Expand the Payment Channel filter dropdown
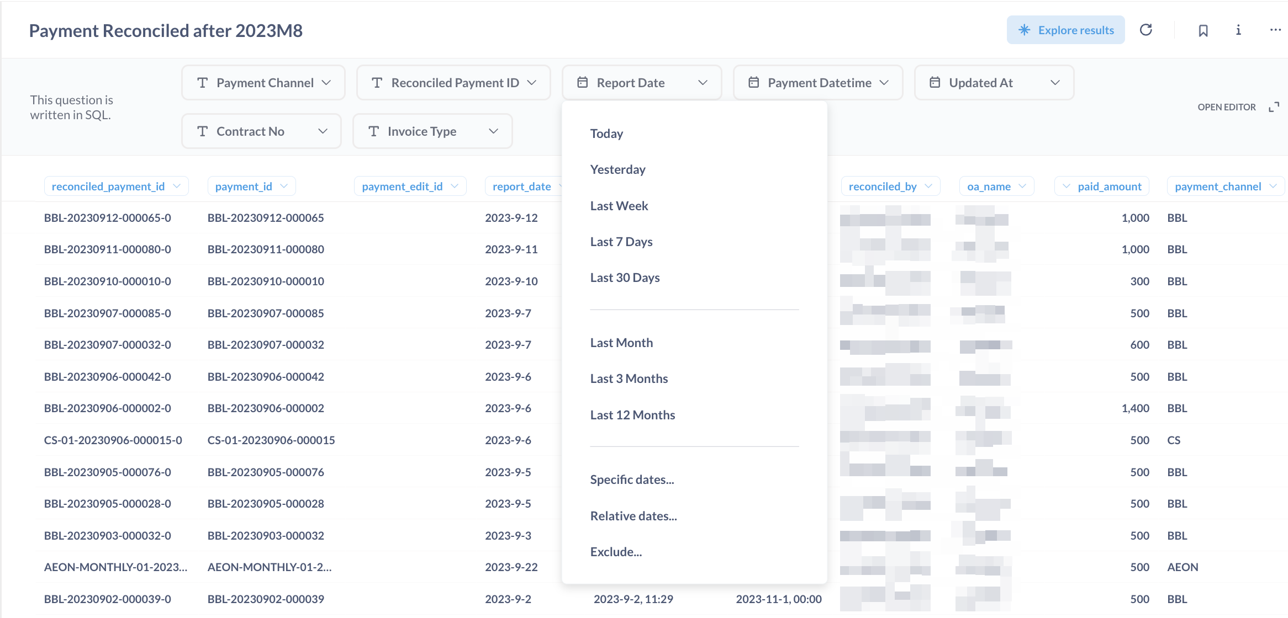This screenshot has width=1288, height=618. [326, 83]
